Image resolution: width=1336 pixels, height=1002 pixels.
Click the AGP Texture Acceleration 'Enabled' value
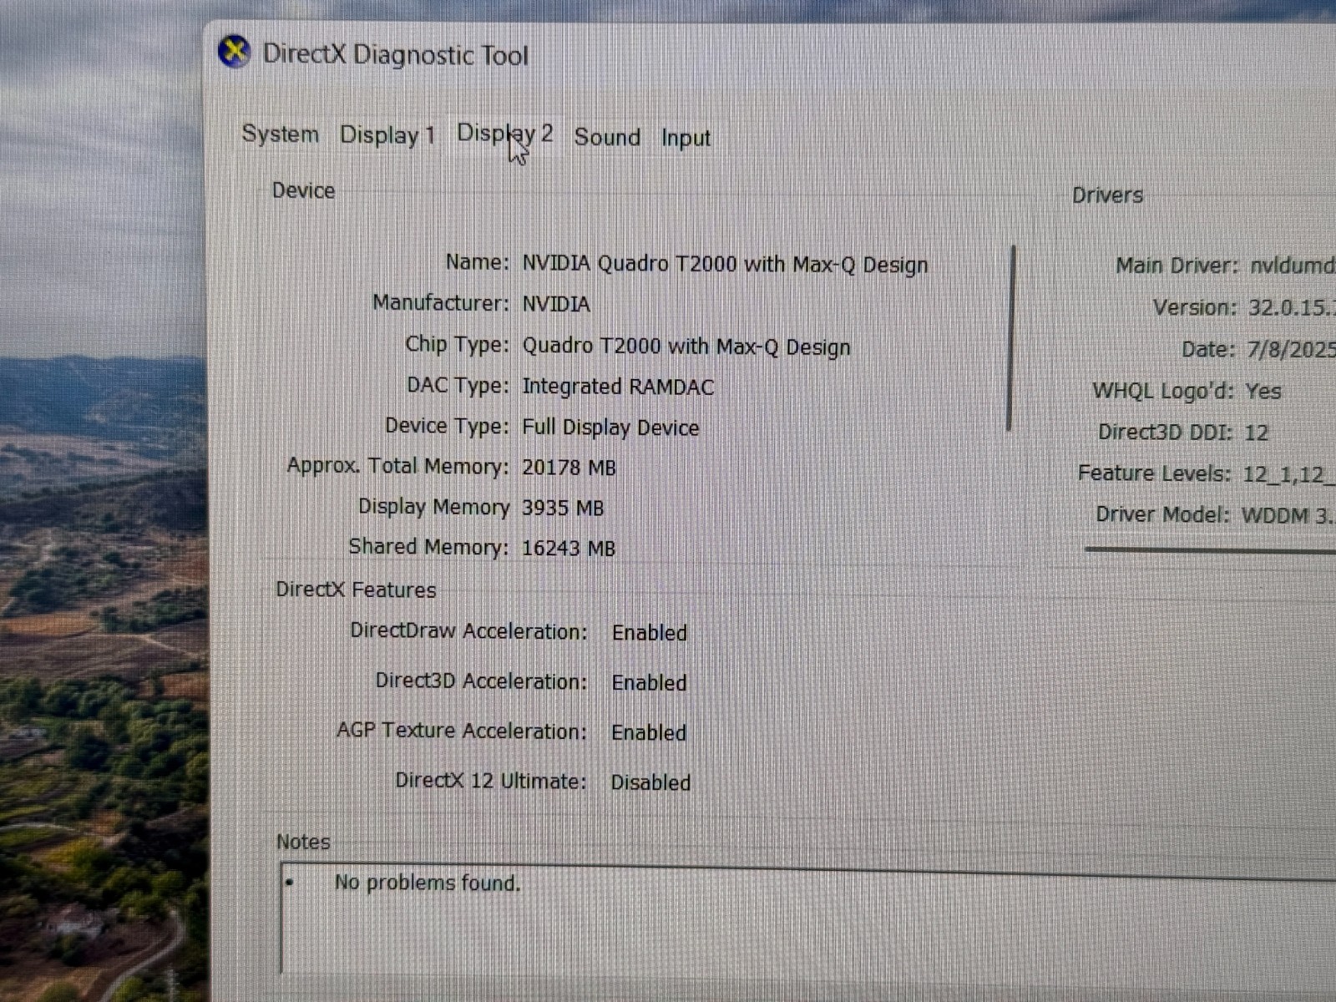click(x=649, y=732)
